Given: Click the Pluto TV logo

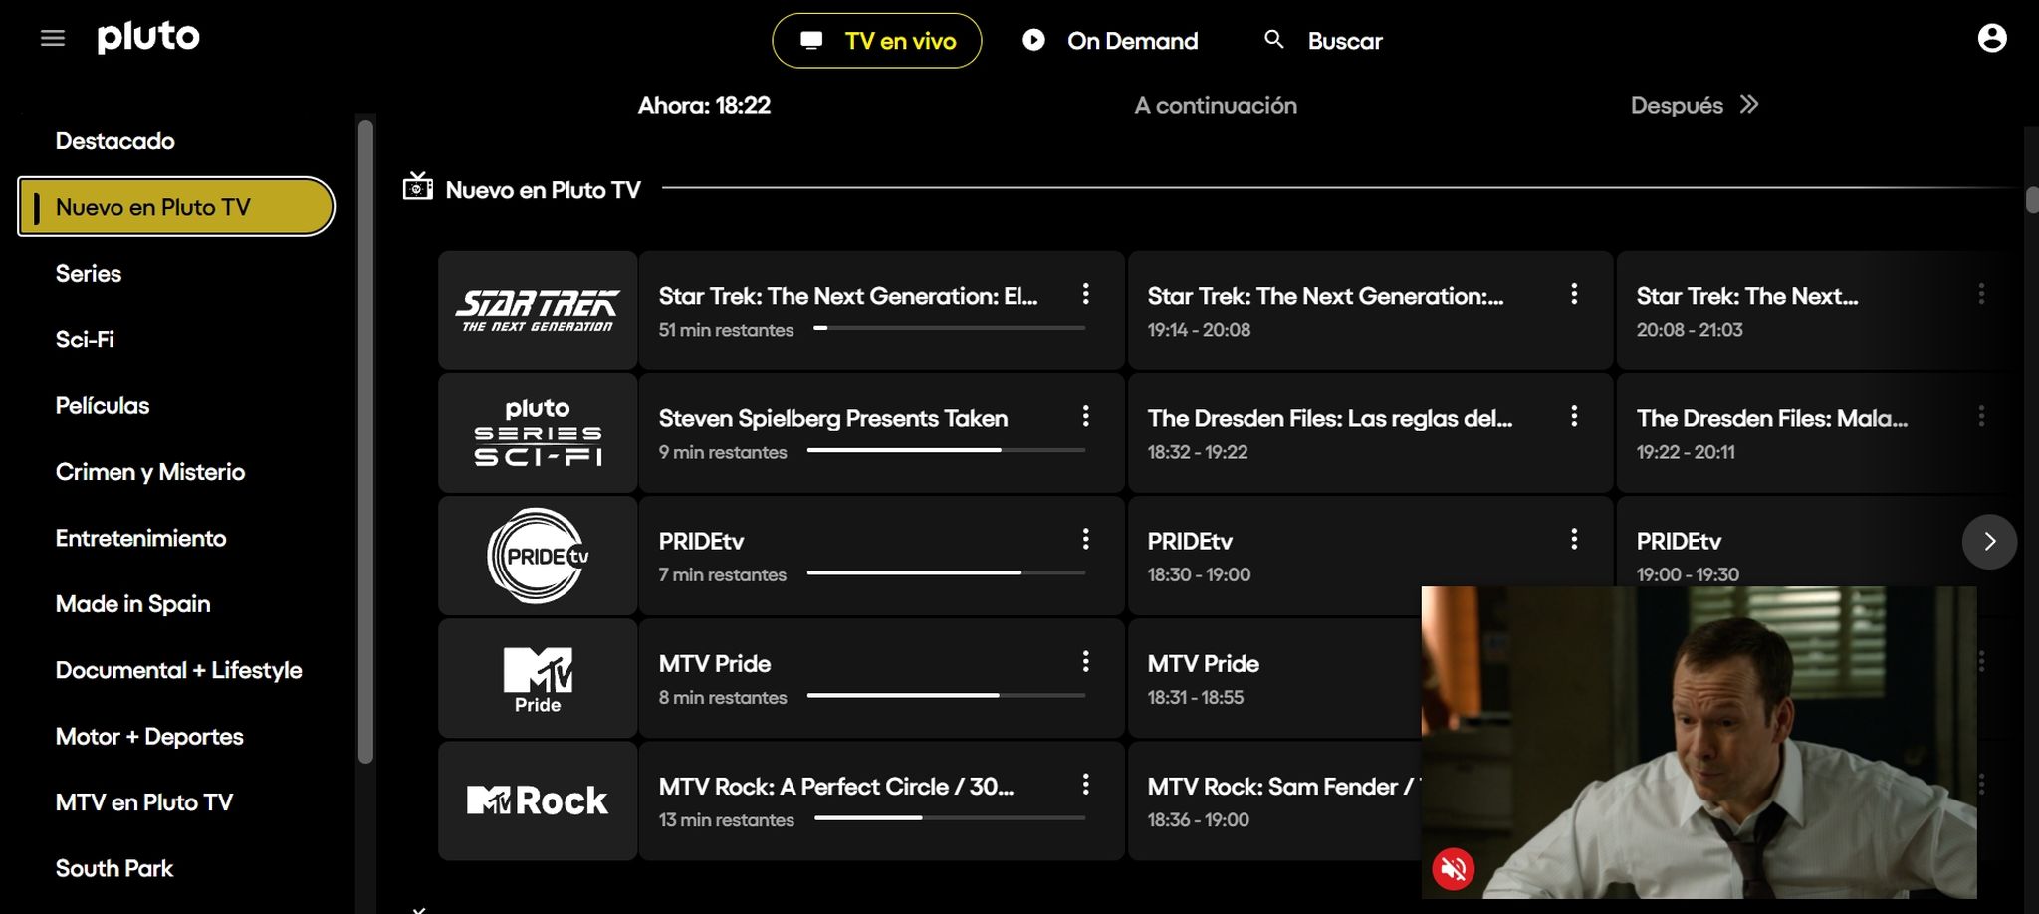Looking at the screenshot, I should coord(147,37).
